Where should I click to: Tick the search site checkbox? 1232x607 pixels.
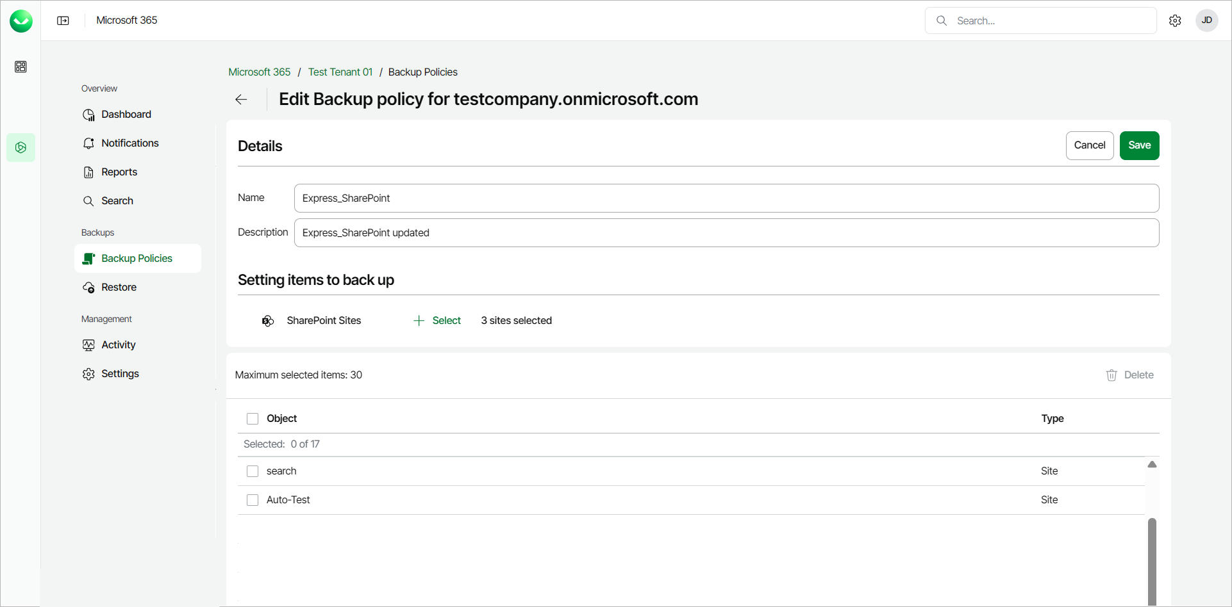(253, 471)
